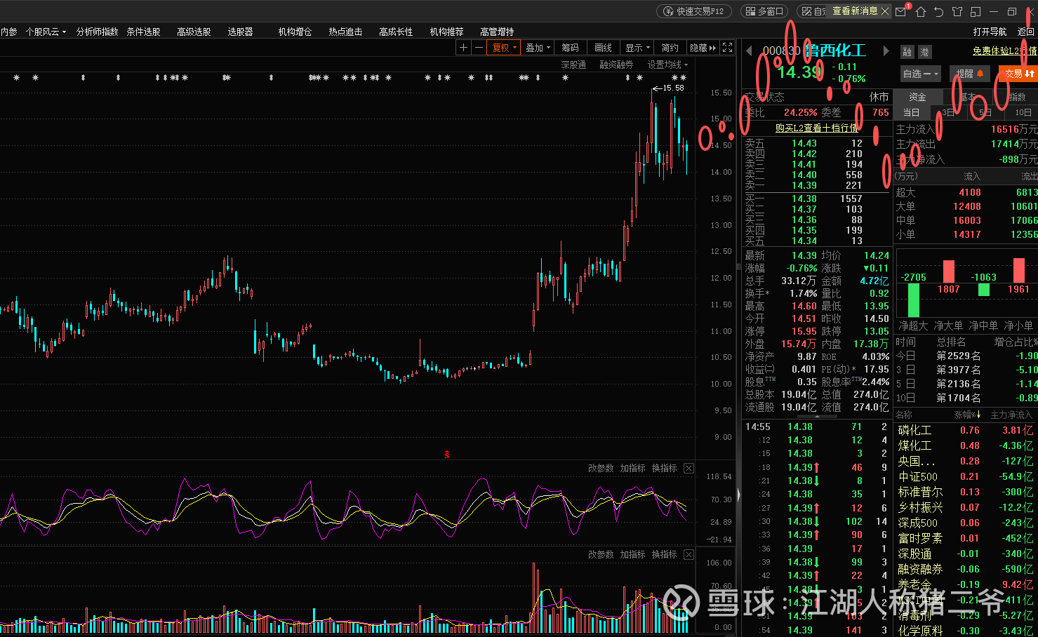Go to the home page icon

921,11
